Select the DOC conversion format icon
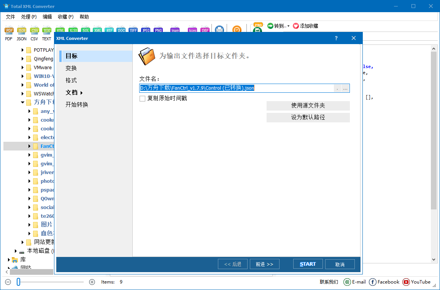440x290 pixels. click(121, 30)
